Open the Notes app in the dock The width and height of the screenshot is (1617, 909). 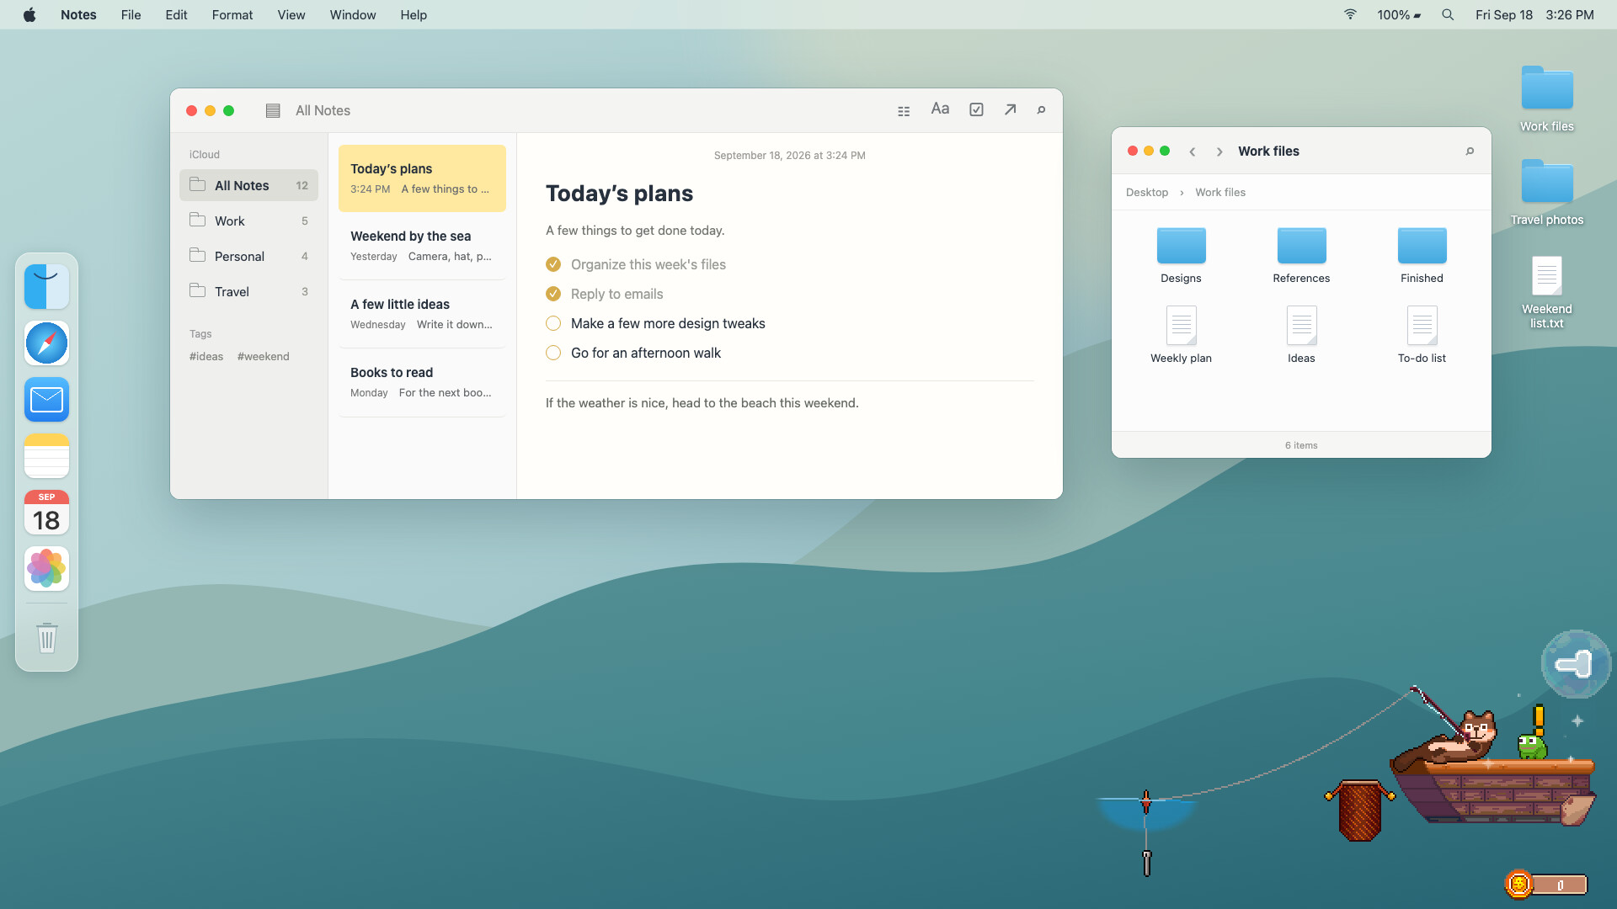(x=46, y=455)
